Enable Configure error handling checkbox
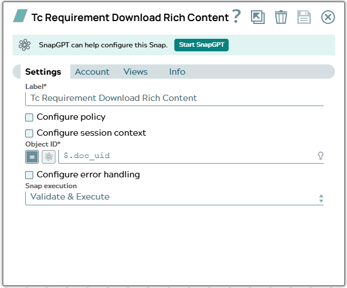This screenshot has height=288, width=347. [x=29, y=175]
